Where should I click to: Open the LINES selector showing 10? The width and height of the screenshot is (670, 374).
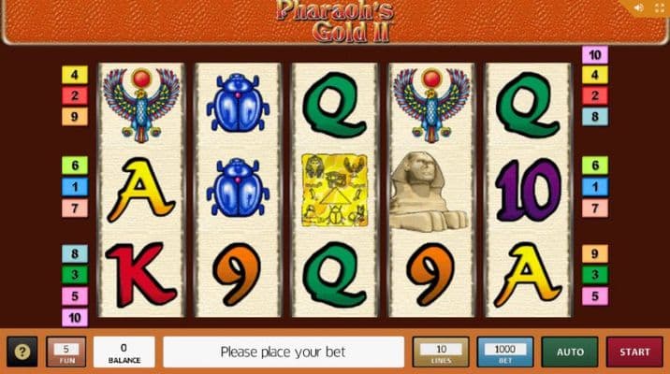click(441, 352)
